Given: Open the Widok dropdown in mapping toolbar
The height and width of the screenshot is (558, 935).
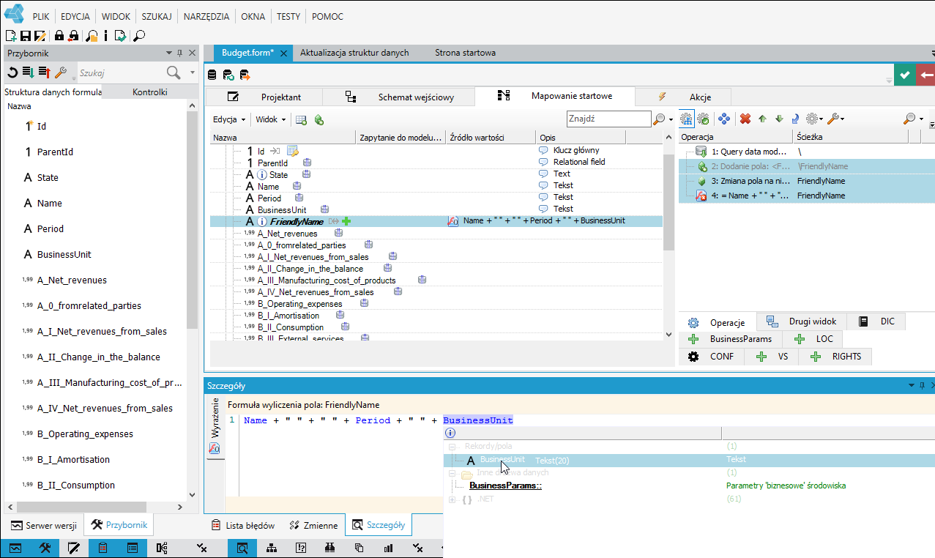Looking at the screenshot, I should (x=271, y=119).
